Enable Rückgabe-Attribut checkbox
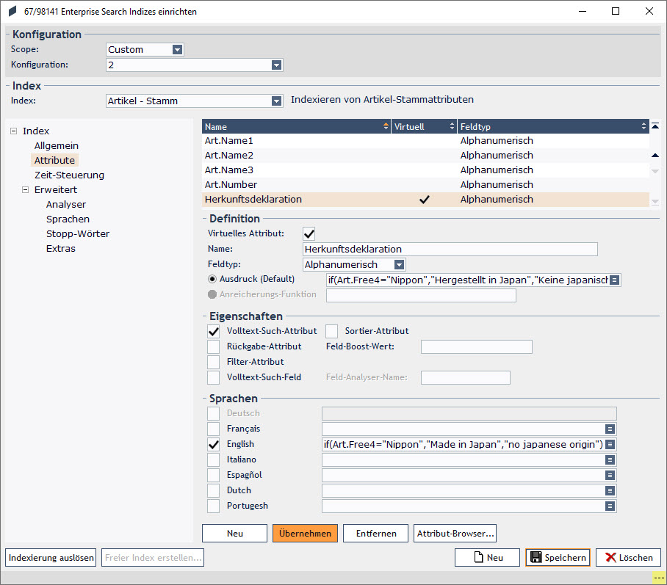The image size is (667, 585). 214,346
